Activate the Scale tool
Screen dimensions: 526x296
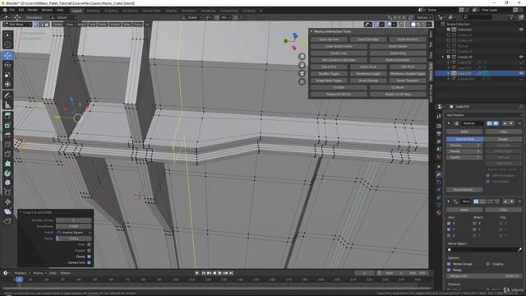(x=7, y=75)
